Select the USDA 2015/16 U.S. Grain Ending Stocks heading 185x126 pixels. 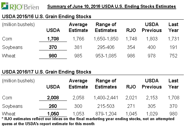coord(47,16)
